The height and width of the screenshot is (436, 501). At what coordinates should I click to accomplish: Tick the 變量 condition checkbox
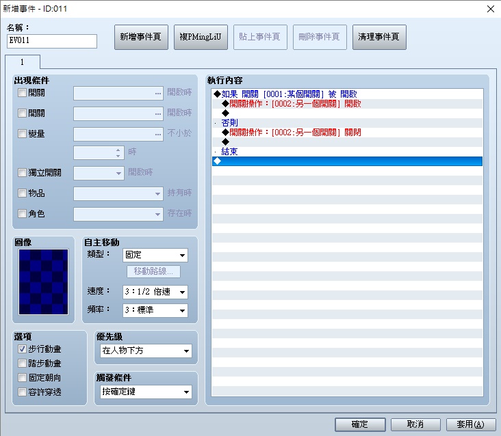tap(22, 134)
